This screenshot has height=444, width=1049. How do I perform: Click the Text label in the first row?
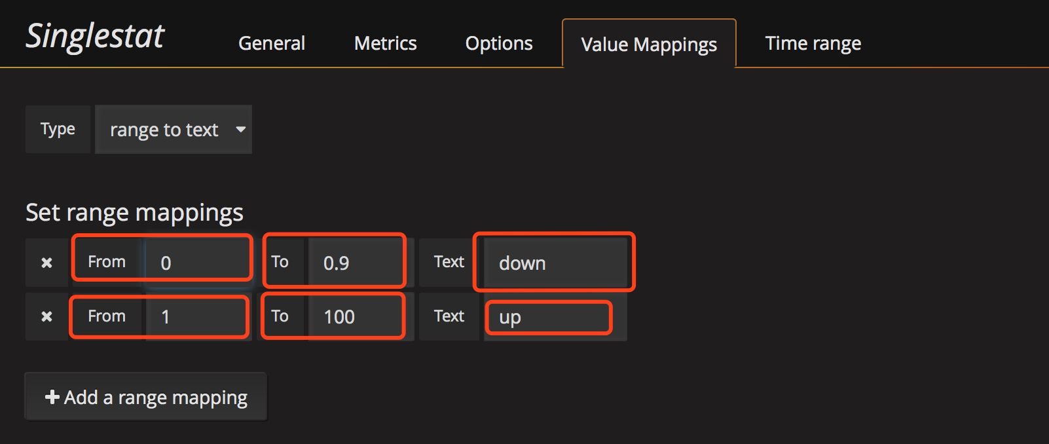coord(449,262)
